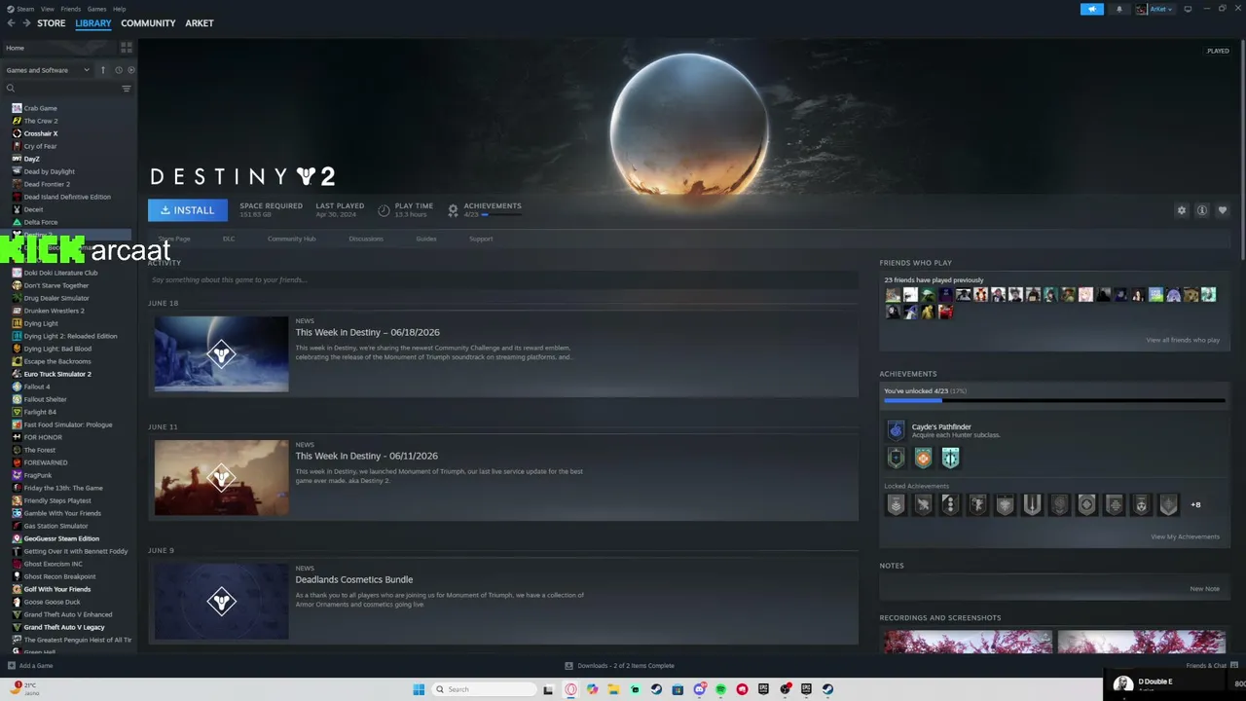The image size is (1246, 701).
Task: Show recent games with the clock icon
Action: 119,70
